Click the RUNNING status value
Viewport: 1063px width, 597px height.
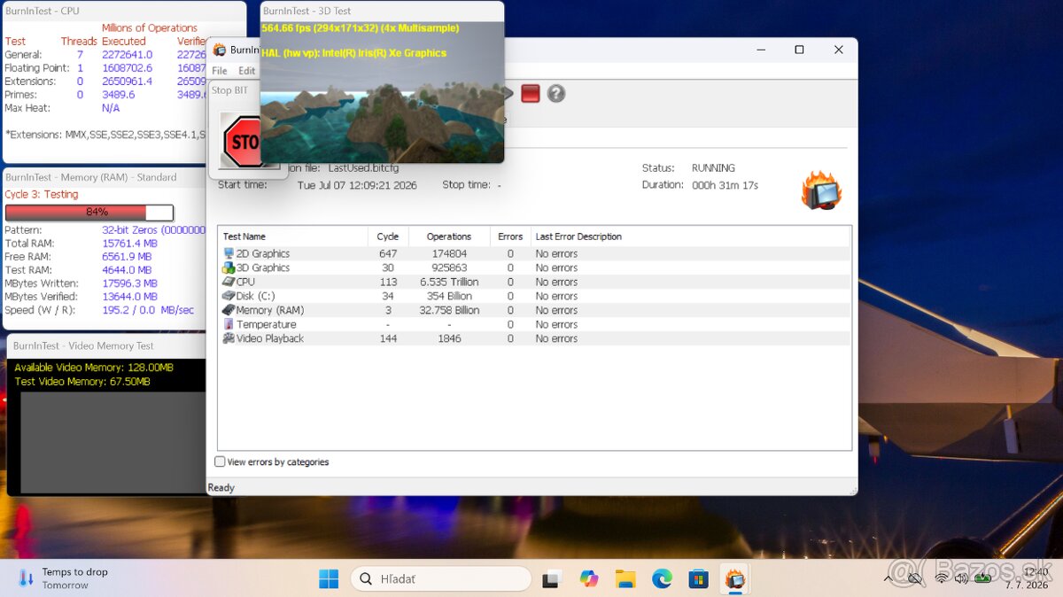713,168
